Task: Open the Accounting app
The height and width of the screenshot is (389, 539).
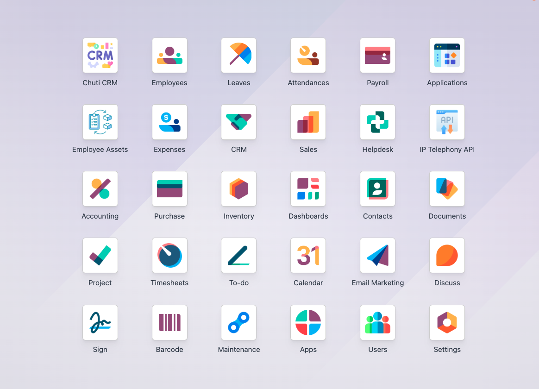Action: [100, 188]
